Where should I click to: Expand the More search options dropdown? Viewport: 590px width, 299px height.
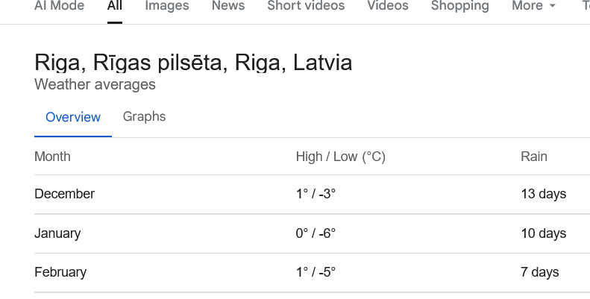[x=533, y=6]
